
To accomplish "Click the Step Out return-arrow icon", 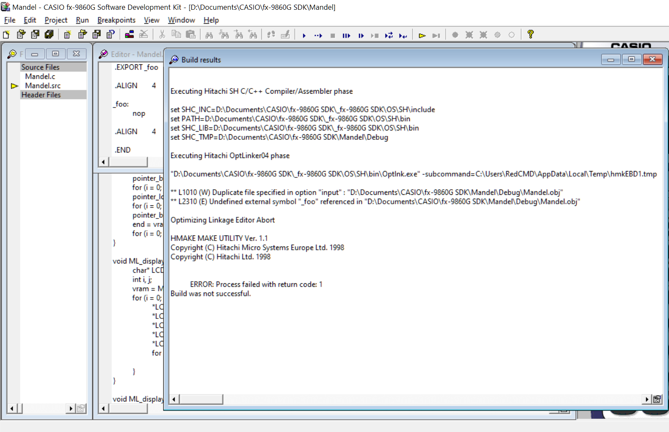I will (x=403, y=36).
